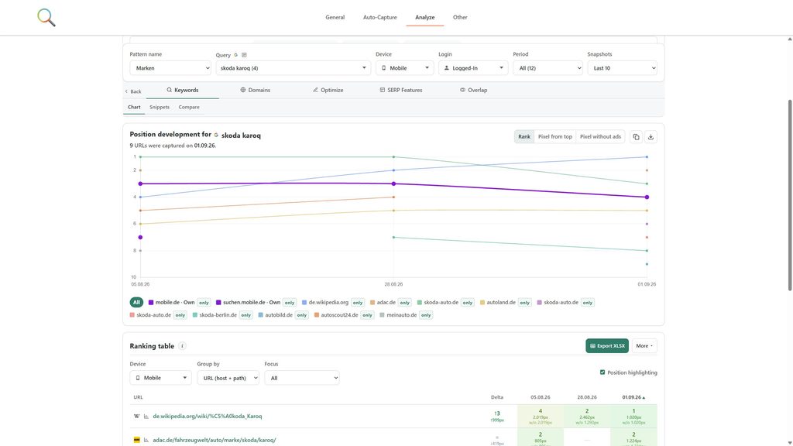Open the de.wikipedia.org Skoda Karoq link

point(208,416)
